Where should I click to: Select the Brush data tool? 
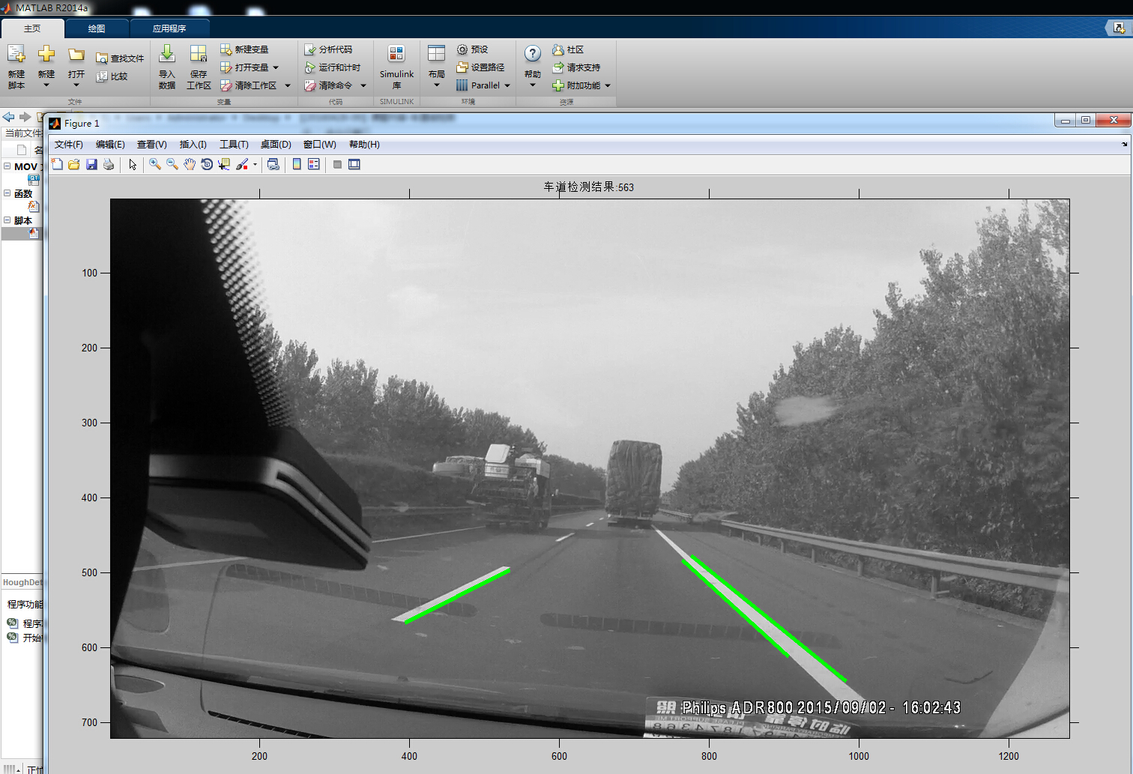click(242, 164)
